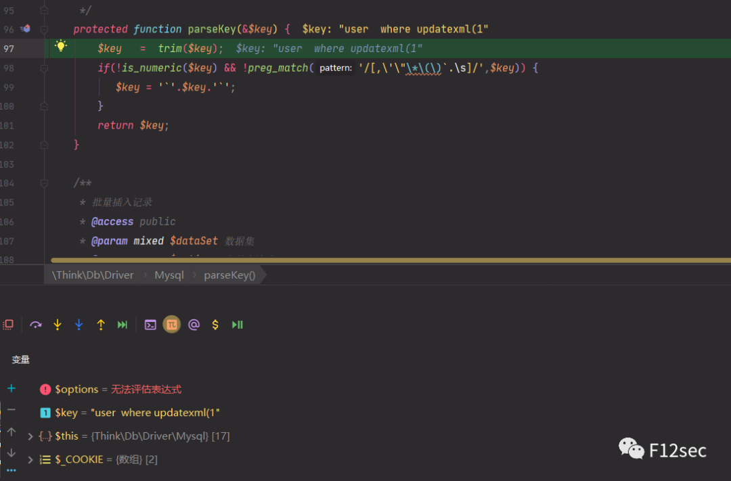This screenshot has width=731, height=481.
Task: Collapse the parseKey function fold at line 96
Action: point(44,29)
